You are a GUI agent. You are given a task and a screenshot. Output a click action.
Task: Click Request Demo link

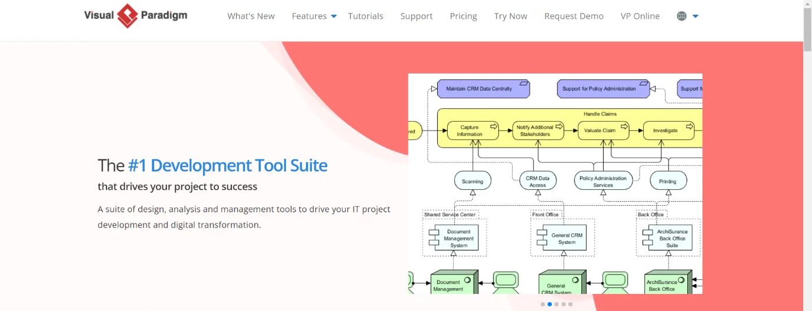click(574, 16)
